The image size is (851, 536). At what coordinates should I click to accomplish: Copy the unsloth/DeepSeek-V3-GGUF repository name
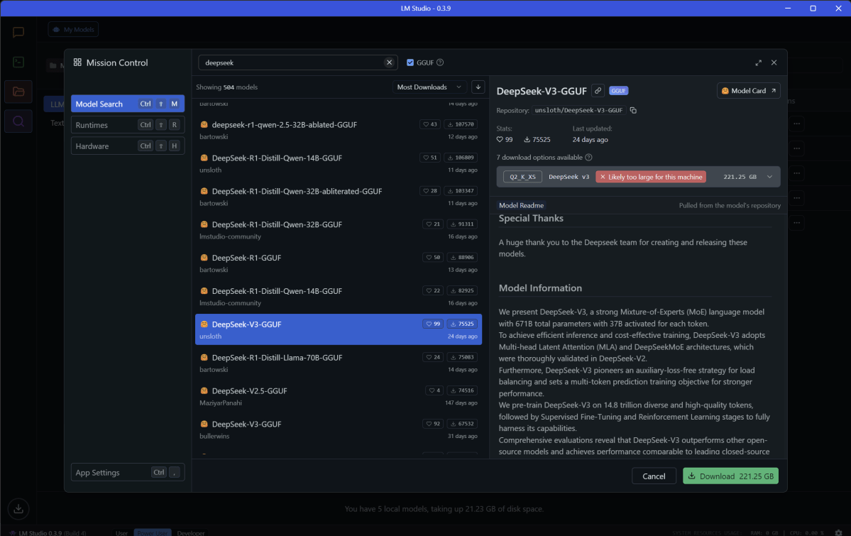632,110
